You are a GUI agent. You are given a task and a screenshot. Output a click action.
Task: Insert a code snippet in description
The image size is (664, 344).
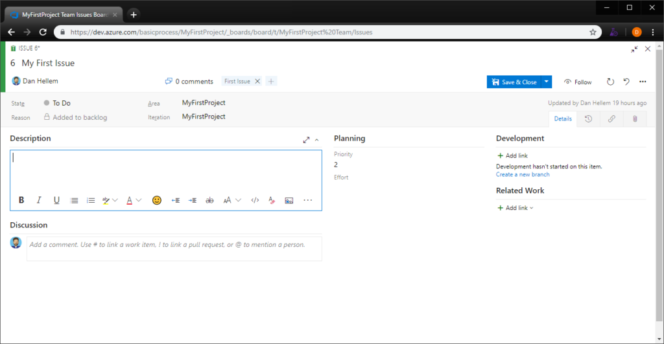click(x=255, y=200)
